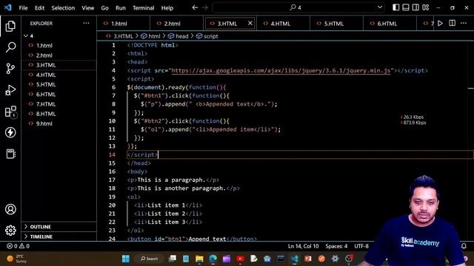This screenshot has width=474, height=266.
Task: Open the Run menu
Action: click(x=121, y=8)
